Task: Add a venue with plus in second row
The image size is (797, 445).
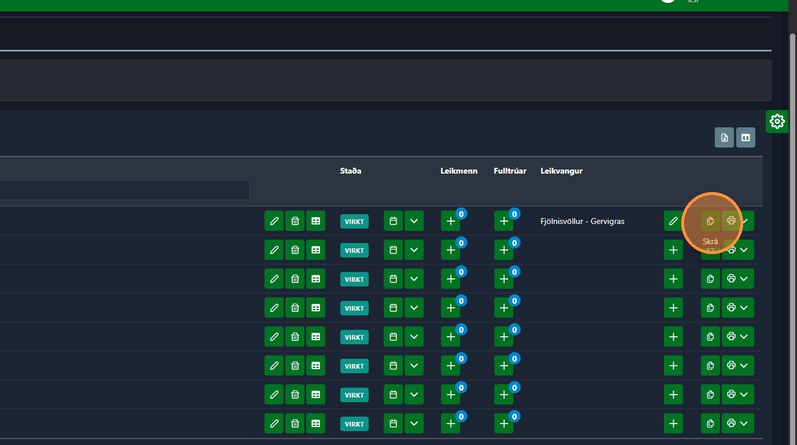Action: pos(673,250)
